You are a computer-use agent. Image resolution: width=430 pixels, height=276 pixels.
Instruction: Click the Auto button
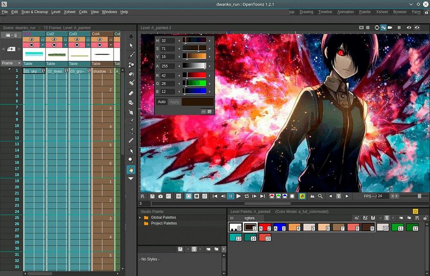162,102
